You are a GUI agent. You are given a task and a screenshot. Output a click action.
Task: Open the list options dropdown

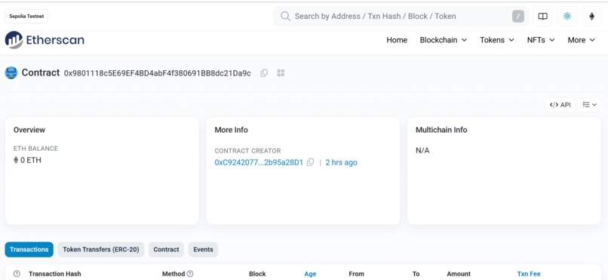pyautogui.click(x=589, y=105)
